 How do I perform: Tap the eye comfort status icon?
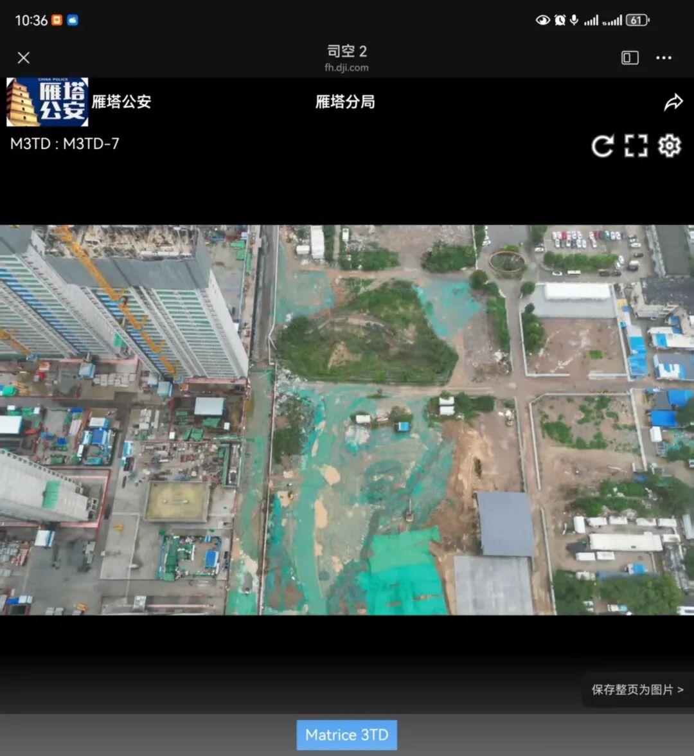[x=542, y=20]
